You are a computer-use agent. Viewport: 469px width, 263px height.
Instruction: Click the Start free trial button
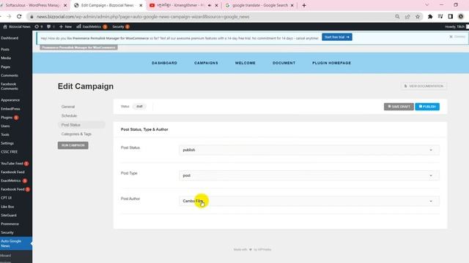click(x=337, y=37)
